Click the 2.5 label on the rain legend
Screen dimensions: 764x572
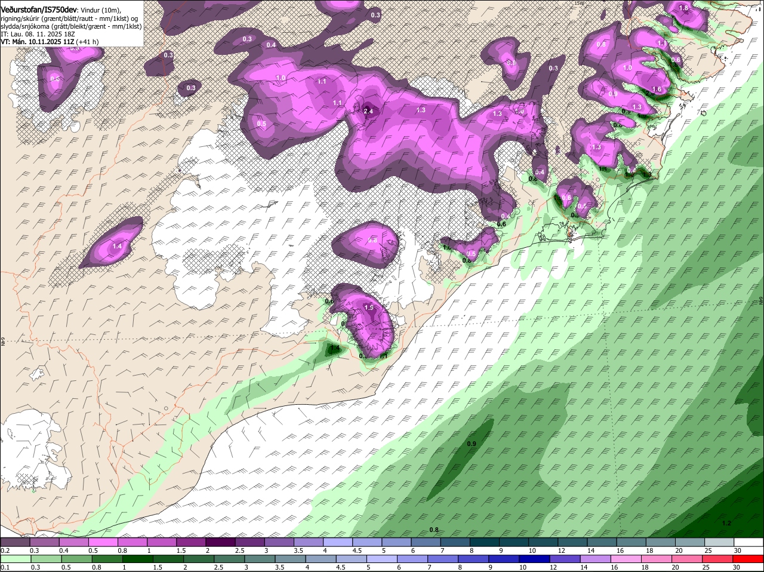(x=218, y=567)
